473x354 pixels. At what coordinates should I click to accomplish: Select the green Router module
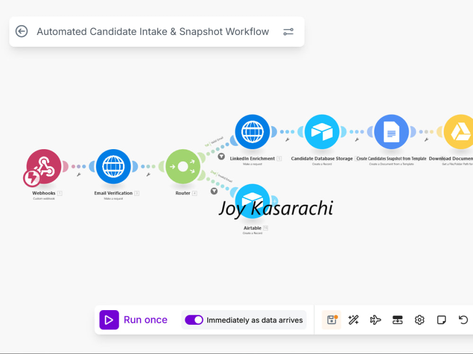click(x=183, y=166)
